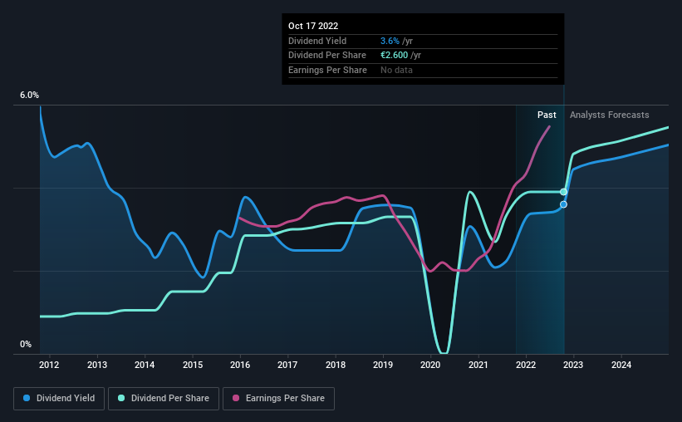Click the 2014 x-axis label
The width and height of the screenshot is (682, 422).
[145, 365]
